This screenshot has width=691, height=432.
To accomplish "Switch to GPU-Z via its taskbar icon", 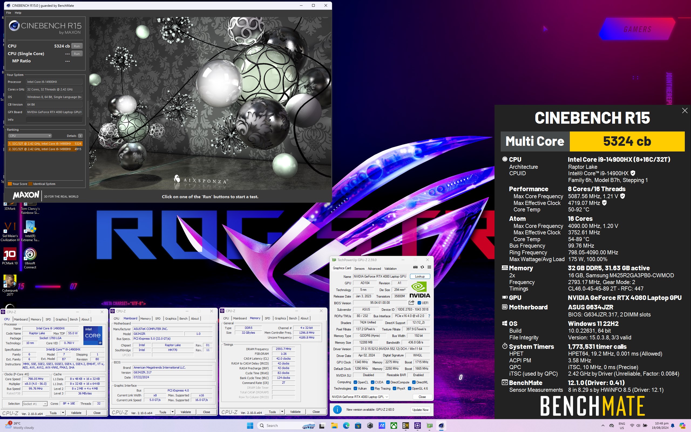I will coord(429,426).
